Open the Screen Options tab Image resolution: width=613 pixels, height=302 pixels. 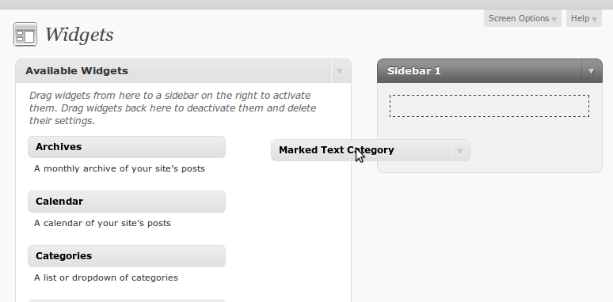pos(522,18)
